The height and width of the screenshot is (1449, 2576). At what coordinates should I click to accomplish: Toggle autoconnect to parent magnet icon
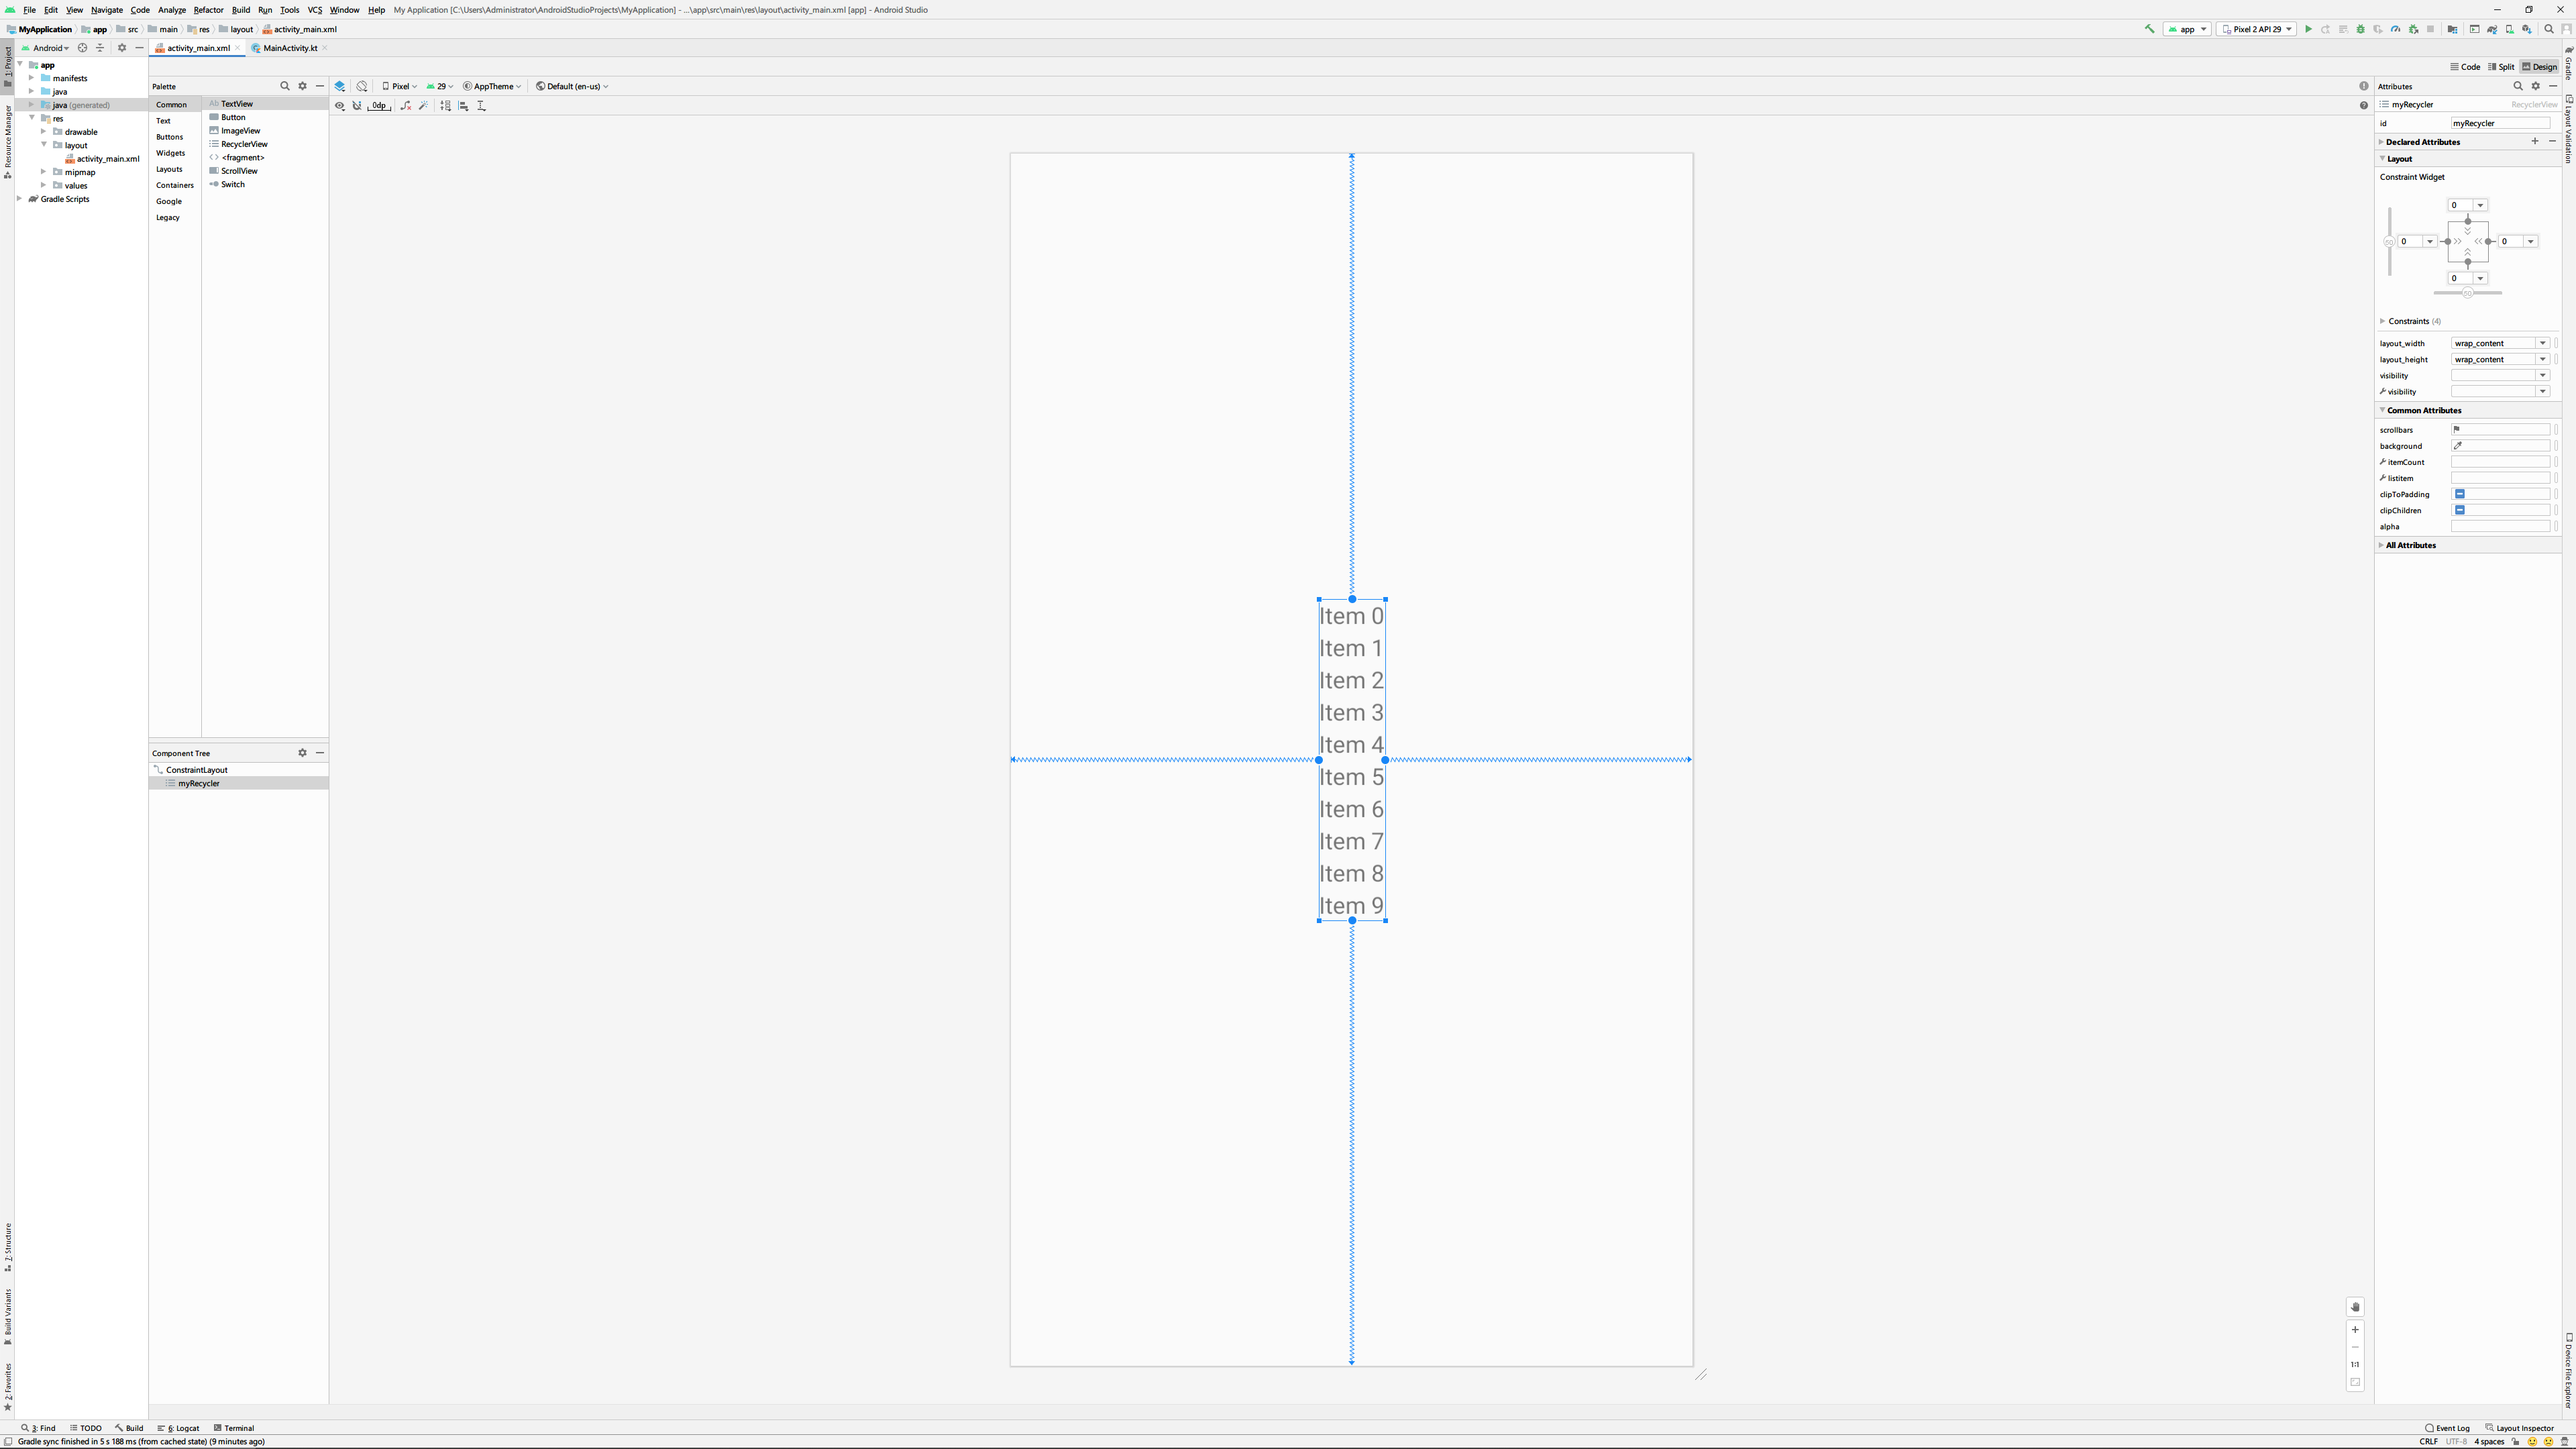pyautogui.click(x=357, y=106)
